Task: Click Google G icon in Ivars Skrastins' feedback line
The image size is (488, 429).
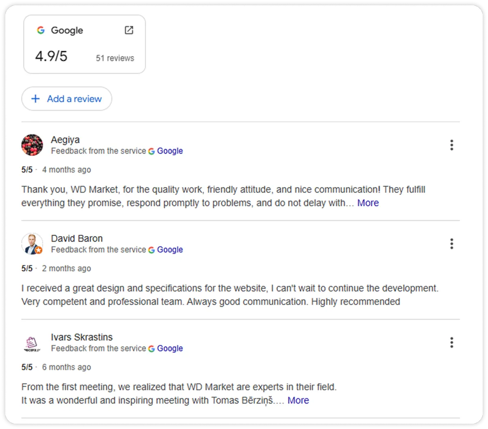Action: (151, 349)
